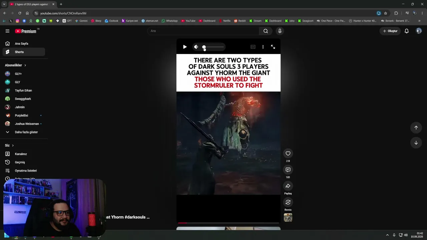
Task: Open the Chrome three-dot menu
Action: [422, 13]
